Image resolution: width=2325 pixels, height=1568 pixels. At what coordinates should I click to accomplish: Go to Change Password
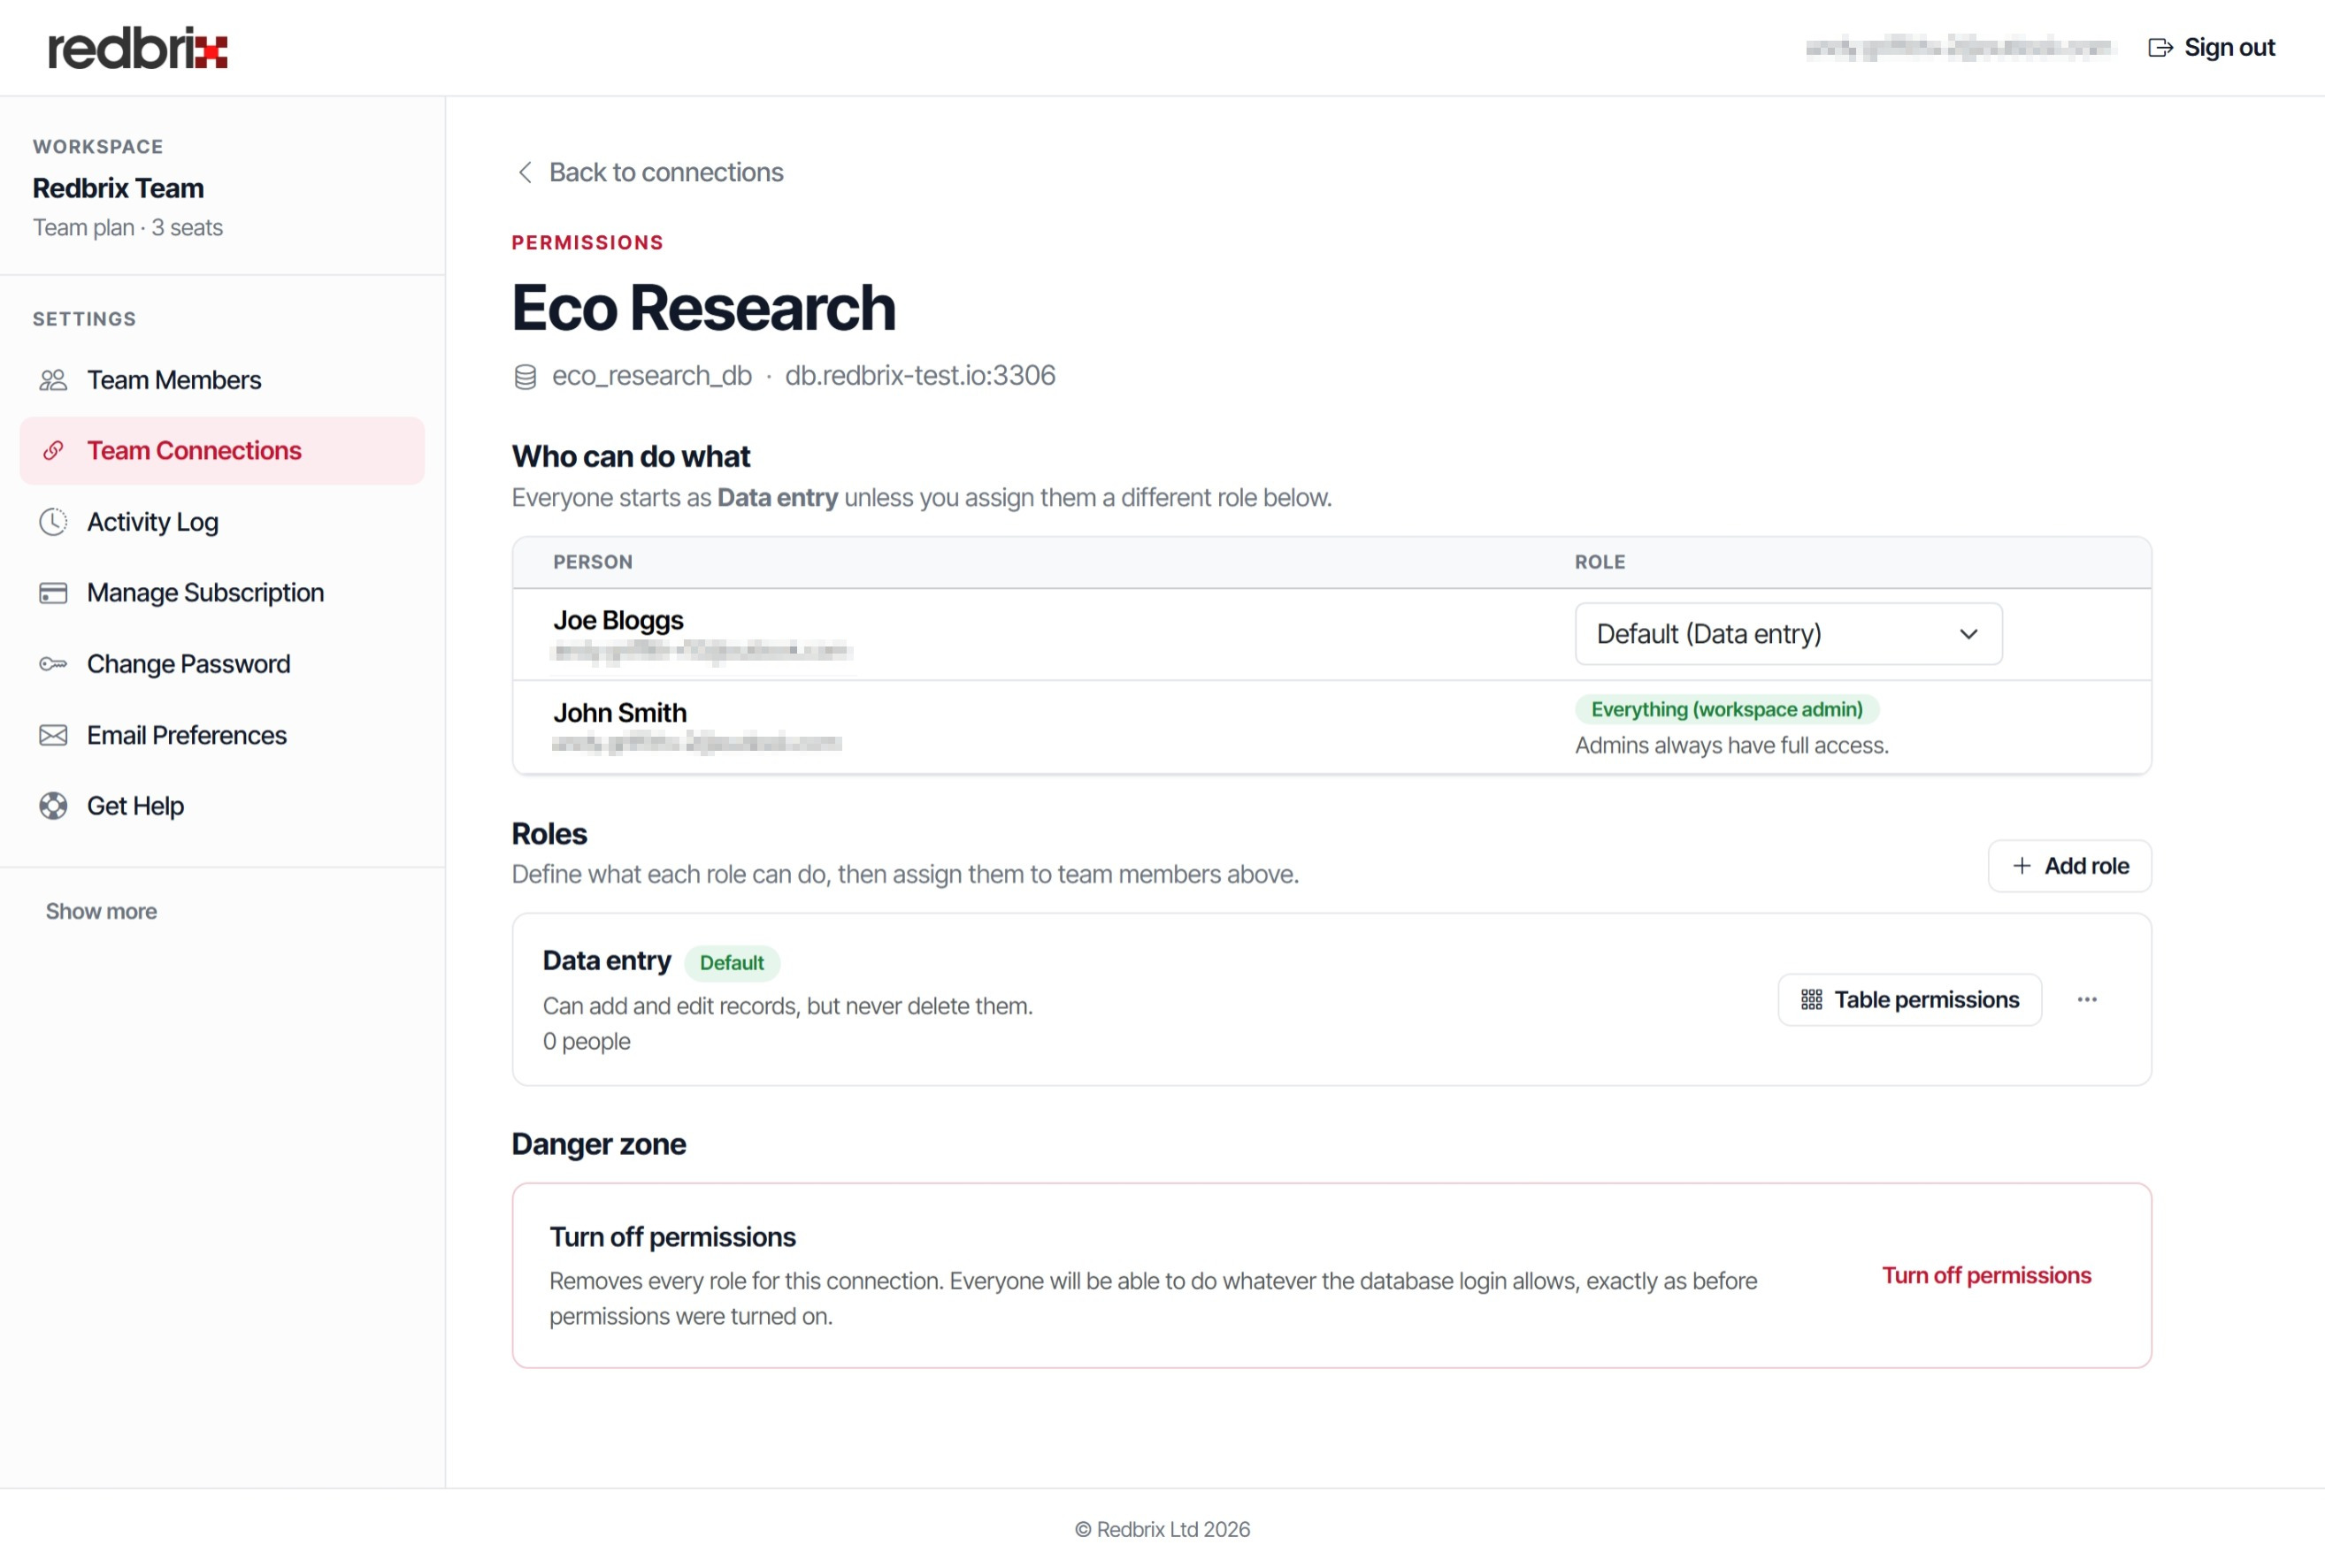pyautogui.click(x=222, y=664)
